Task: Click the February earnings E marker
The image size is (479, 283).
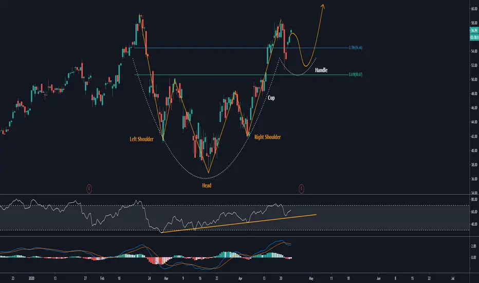Action: click(89, 189)
